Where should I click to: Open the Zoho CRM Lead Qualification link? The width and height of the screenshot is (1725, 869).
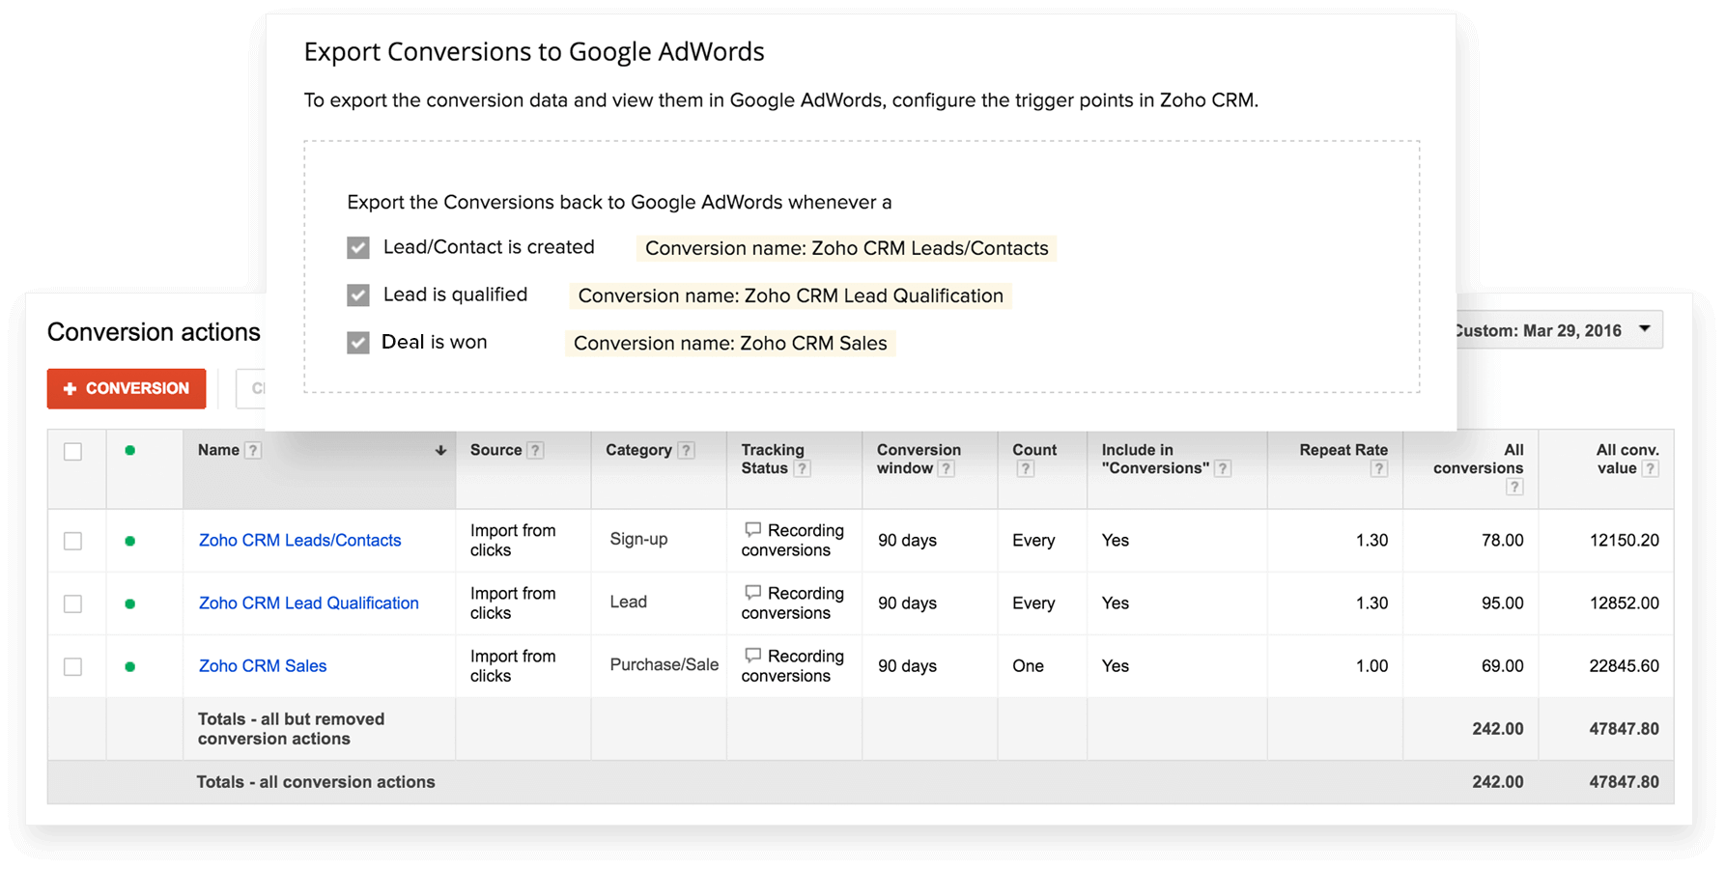click(309, 603)
